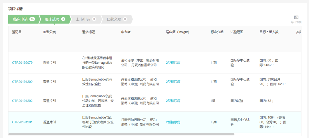Click 2型糖尿病 link in CTR20191202 row
The width and height of the screenshot is (309, 138).
click(173, 101)
